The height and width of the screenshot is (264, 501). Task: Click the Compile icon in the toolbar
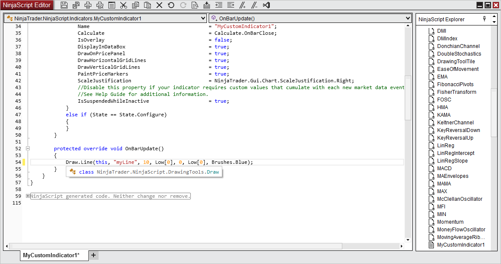tap(207, 5)
